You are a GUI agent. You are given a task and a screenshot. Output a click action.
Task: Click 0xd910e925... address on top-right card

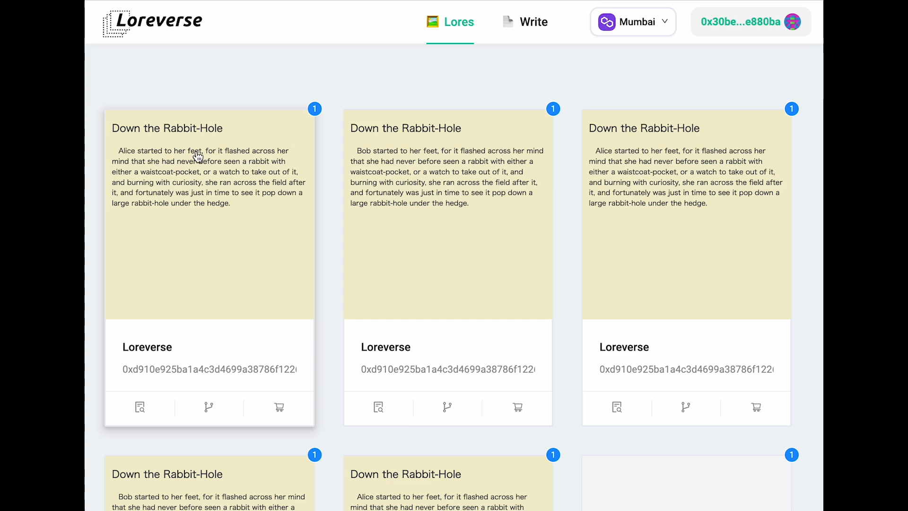(x=687, y=370)
